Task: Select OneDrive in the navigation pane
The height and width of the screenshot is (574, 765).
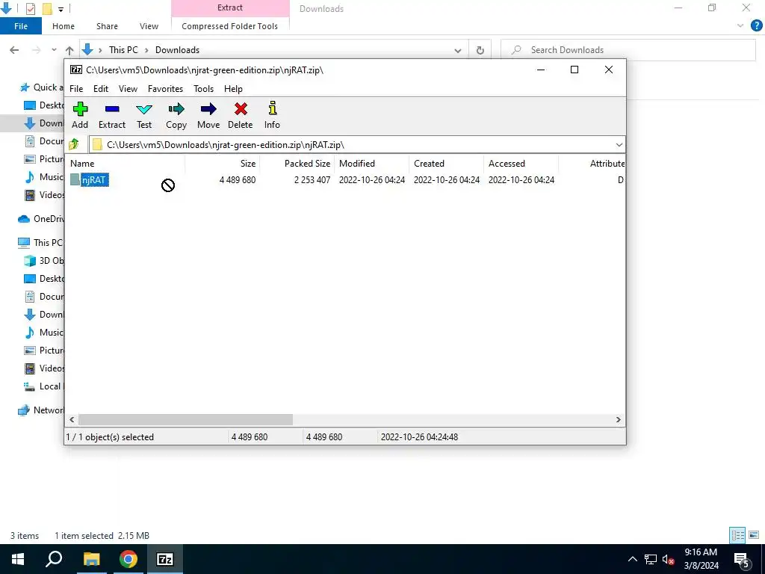Action: point(41,219)
